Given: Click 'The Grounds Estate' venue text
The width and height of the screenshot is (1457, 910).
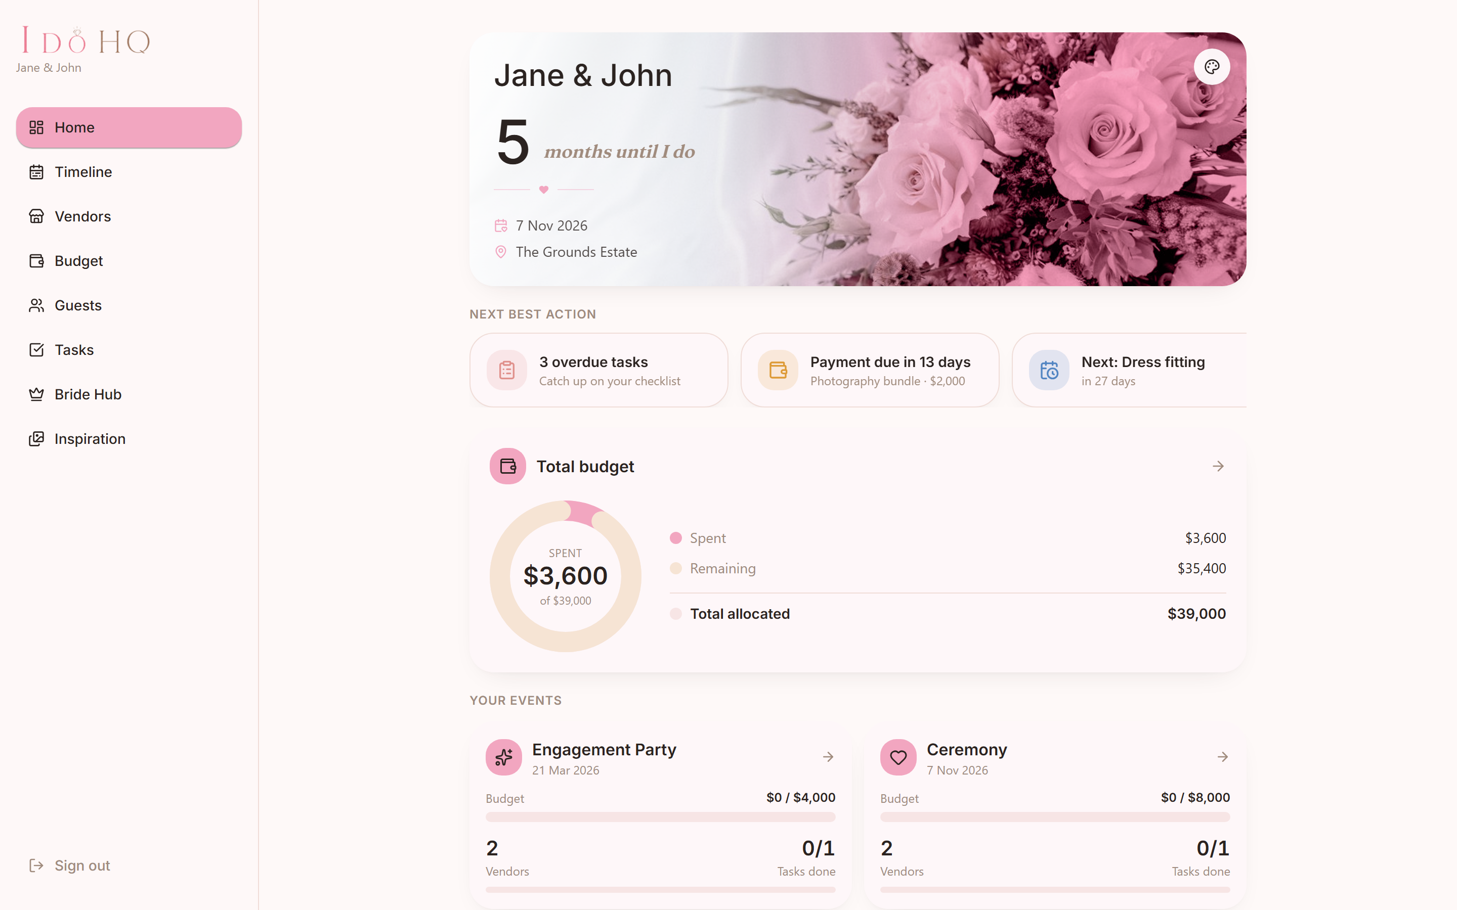Looking at the screenshot, I should 576,252.
